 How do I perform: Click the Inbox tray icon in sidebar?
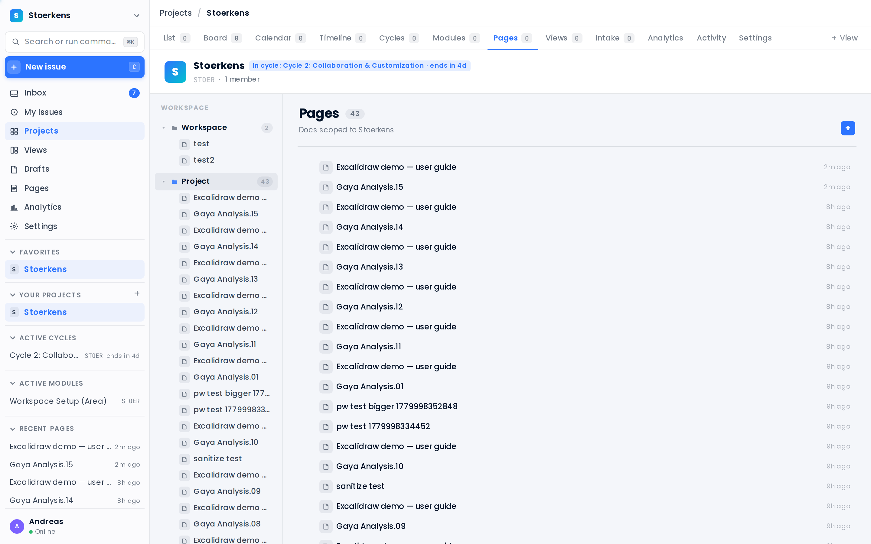(x=14, y=93)
